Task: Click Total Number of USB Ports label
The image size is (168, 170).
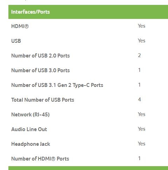Action: (43, 100)
